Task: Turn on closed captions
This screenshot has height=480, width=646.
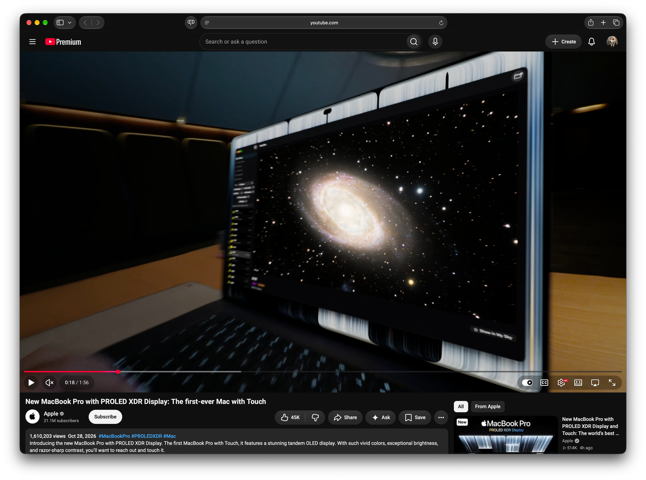Action: click(x=544, y=383)
